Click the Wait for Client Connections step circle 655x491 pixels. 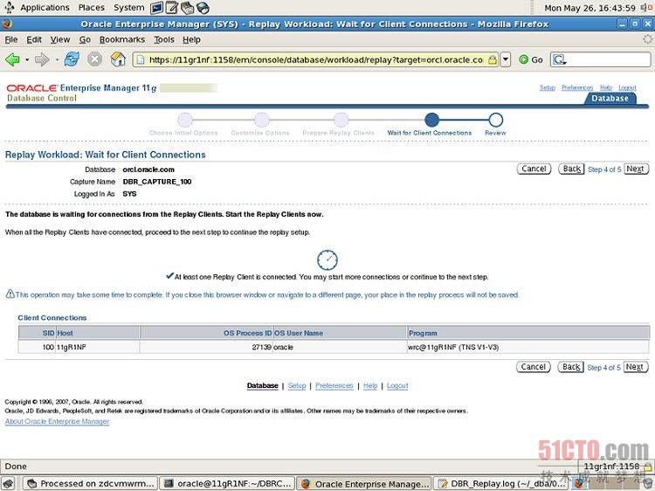click(431, 120)
